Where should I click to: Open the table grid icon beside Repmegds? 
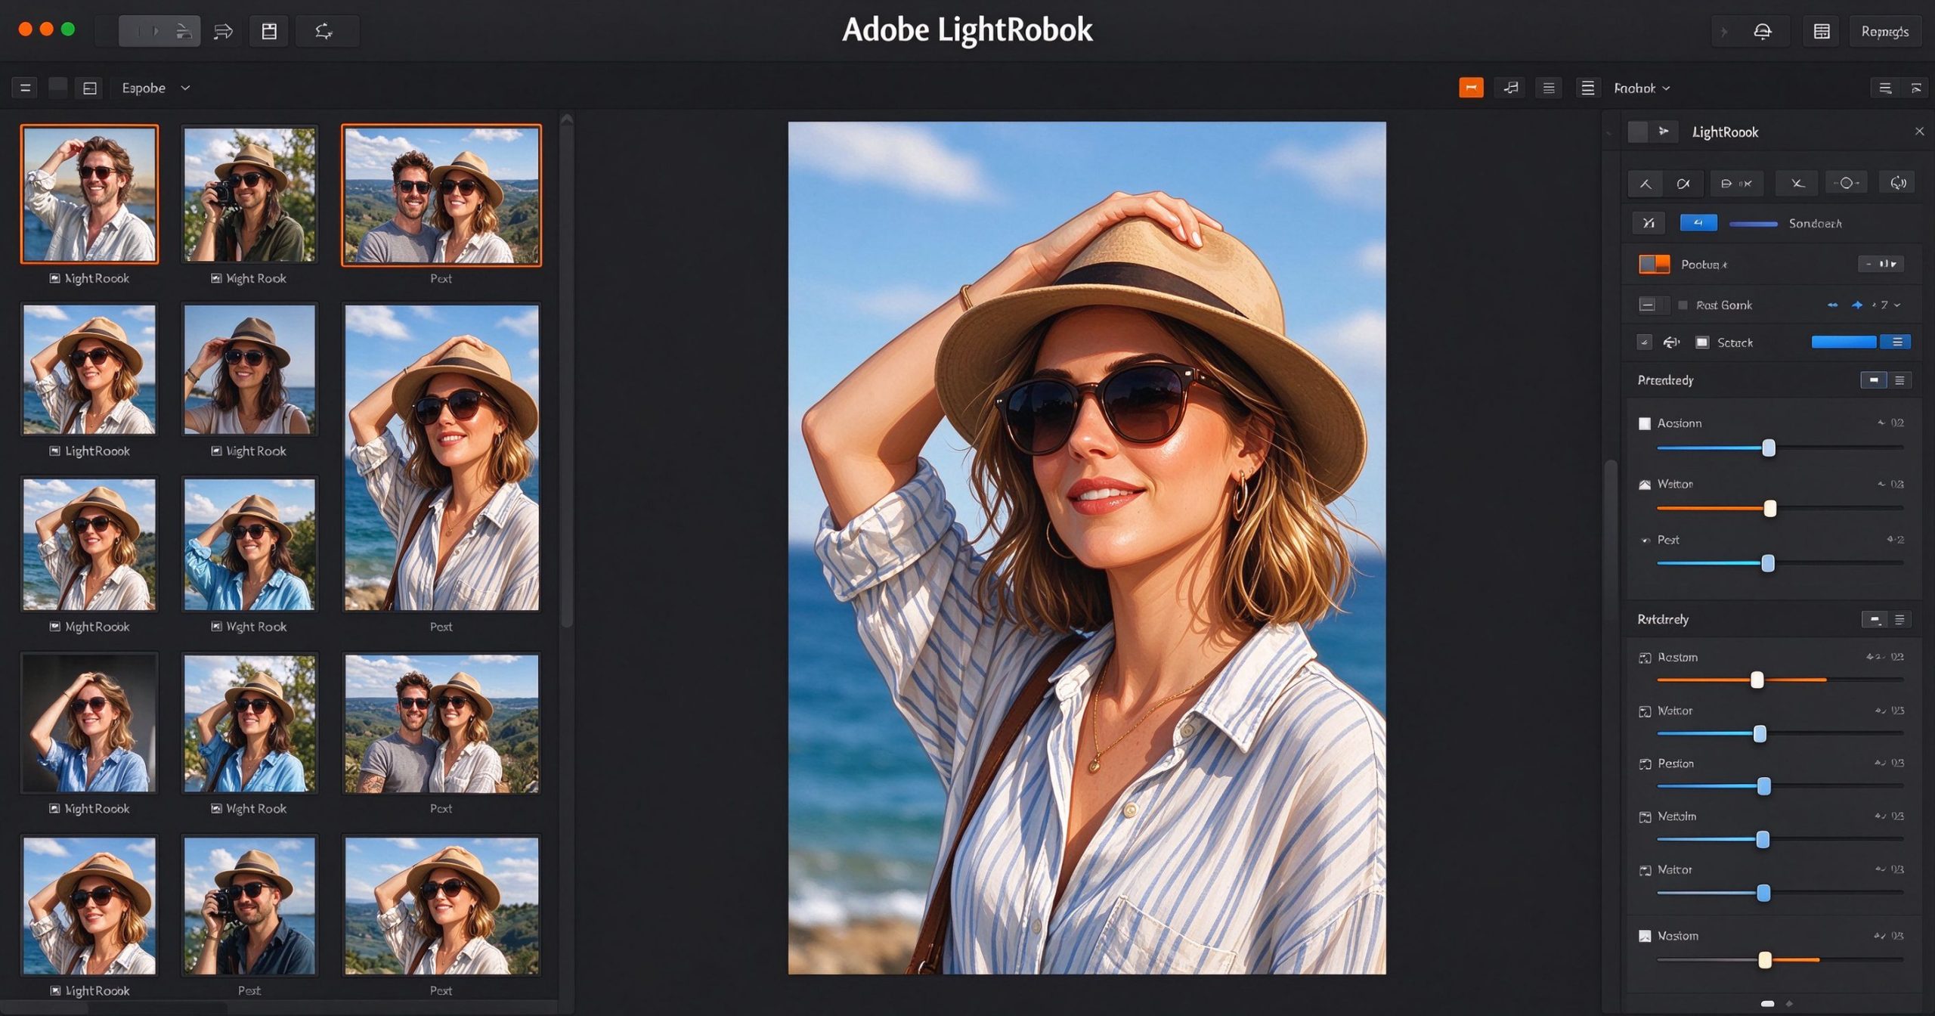[x=1821, y=31]
